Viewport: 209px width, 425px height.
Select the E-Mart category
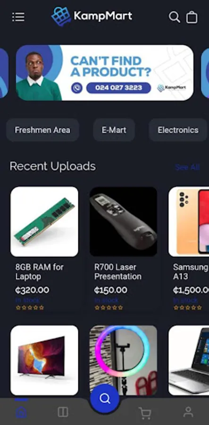pyautogui.click(x=114, y=130)
